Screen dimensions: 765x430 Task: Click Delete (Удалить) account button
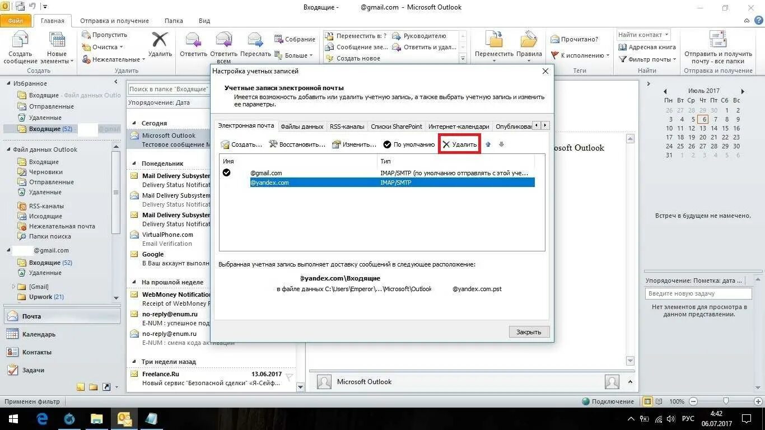(x=460, y=144)
